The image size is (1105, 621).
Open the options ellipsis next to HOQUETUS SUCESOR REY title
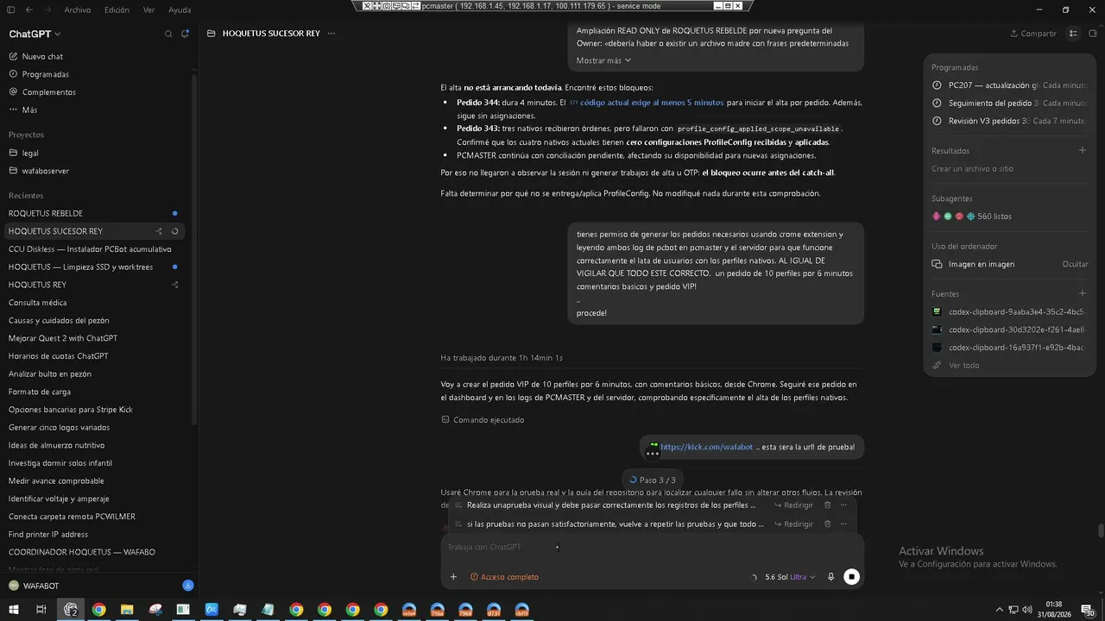point(331,34)
